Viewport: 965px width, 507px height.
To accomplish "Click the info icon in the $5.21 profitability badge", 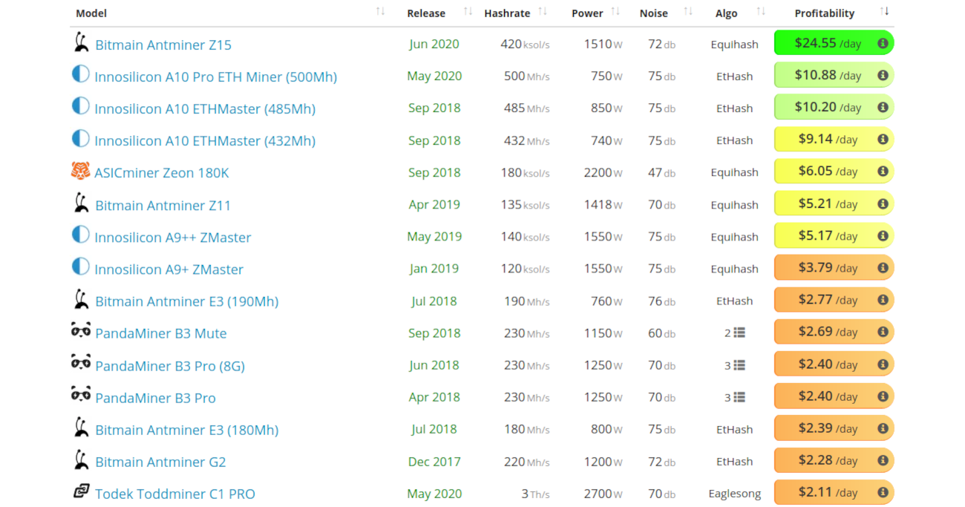I will point(883,204).
